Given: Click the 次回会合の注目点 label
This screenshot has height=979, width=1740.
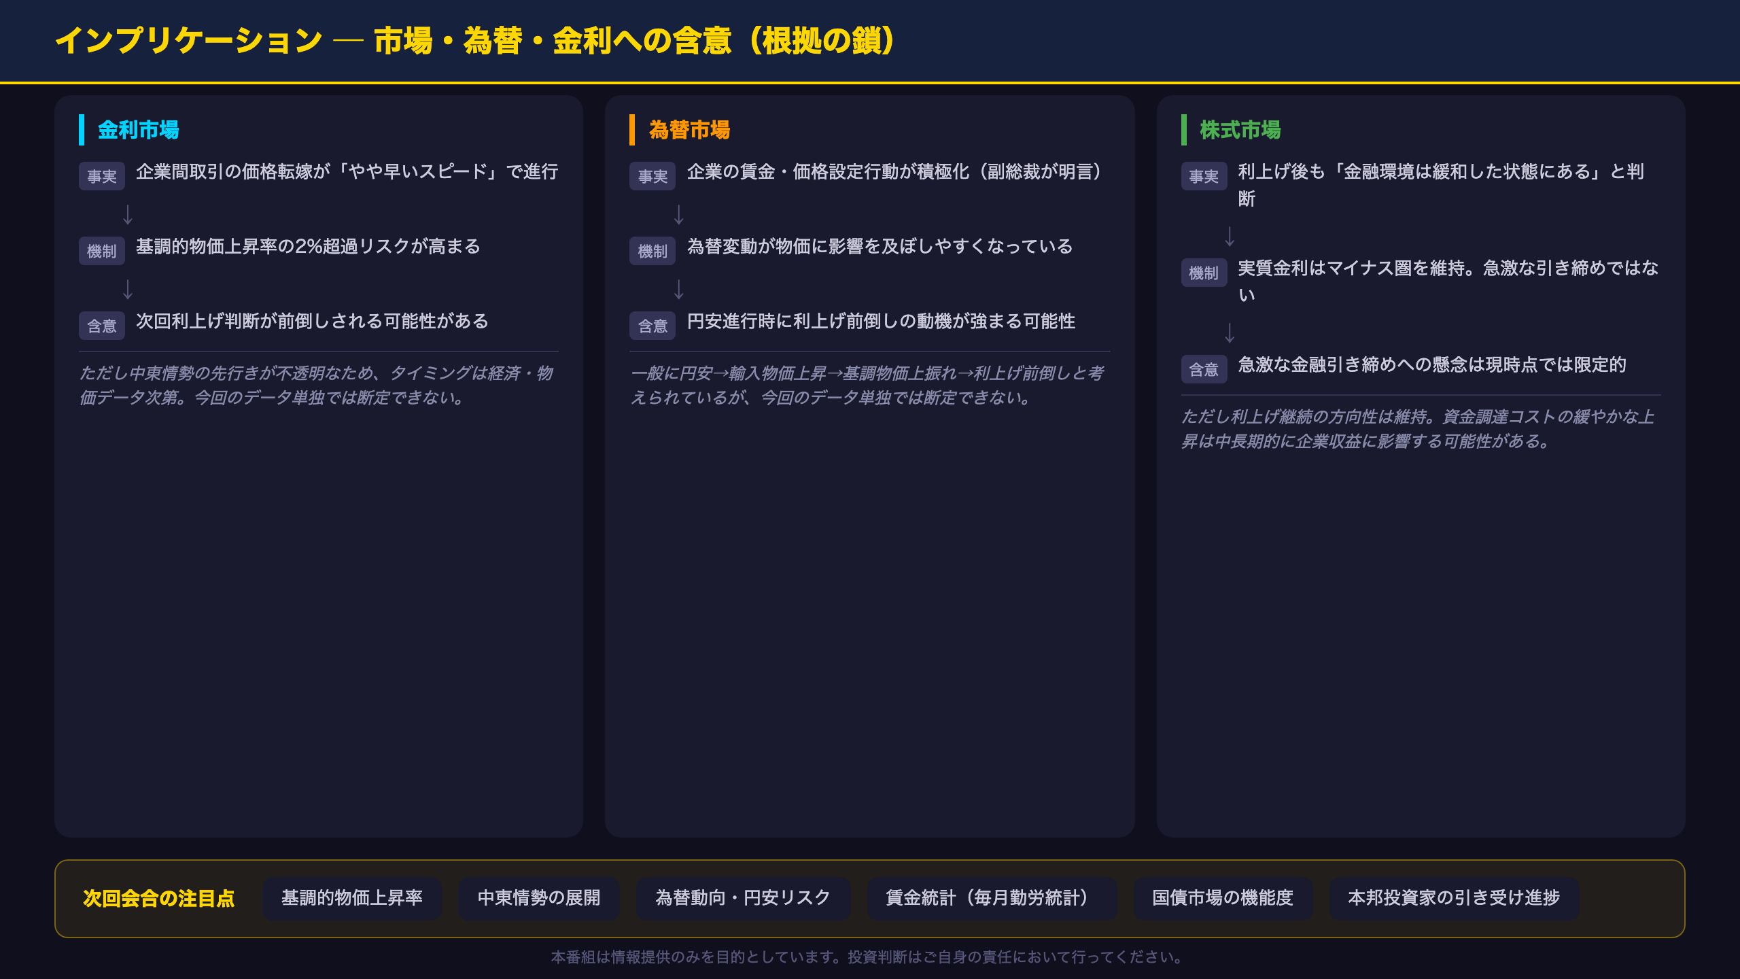Looking at the screenshot, I should tap(158, 898).
